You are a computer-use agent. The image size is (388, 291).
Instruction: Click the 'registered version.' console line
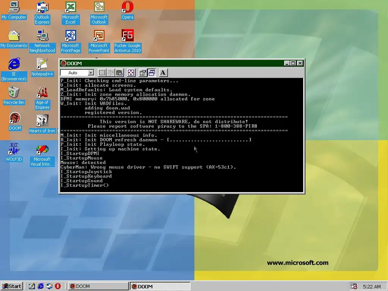113,113
